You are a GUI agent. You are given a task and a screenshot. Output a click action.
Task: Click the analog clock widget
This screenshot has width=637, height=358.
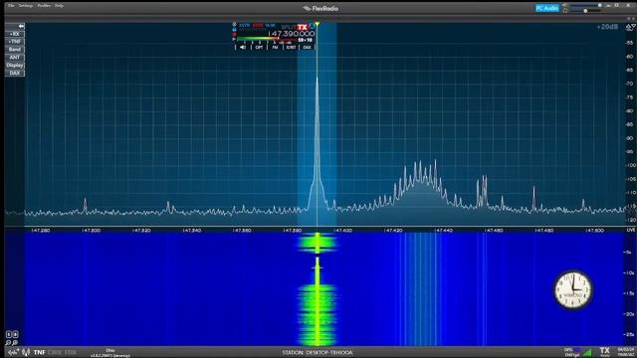[x=573, y=289]
